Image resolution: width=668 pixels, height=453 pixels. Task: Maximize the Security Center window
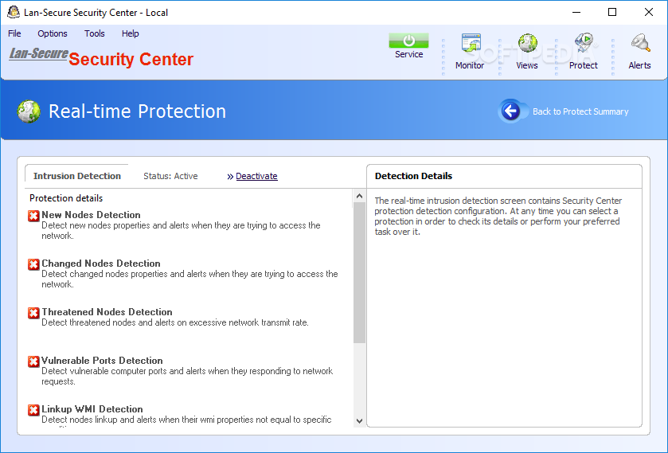click(x=612, y=13)
